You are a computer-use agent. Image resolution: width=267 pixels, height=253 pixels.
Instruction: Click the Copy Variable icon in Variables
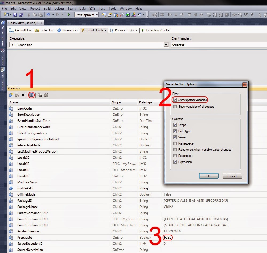pos(40,95)
